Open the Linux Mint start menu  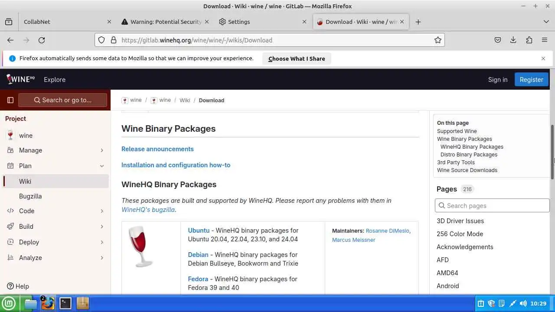(x=8, y=303)
